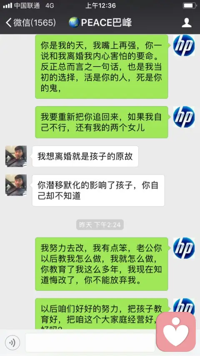Tap the 昨天 下午2:24 timestamp label

point(100,225)
